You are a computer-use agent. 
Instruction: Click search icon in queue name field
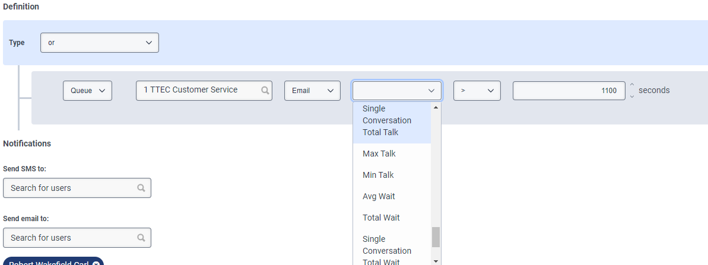coord(265,91)
